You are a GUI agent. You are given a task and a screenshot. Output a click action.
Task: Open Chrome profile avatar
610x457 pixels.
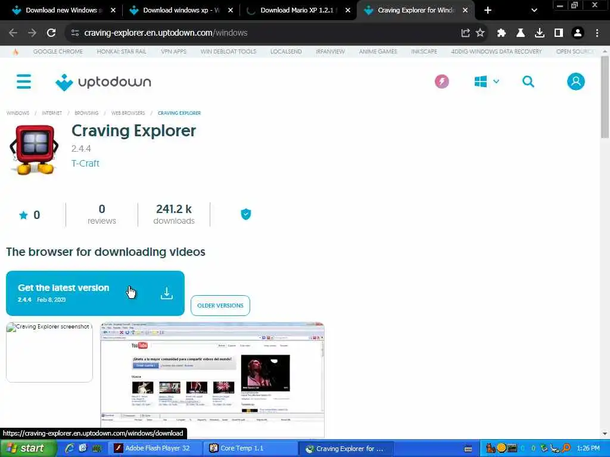point(578,33)
